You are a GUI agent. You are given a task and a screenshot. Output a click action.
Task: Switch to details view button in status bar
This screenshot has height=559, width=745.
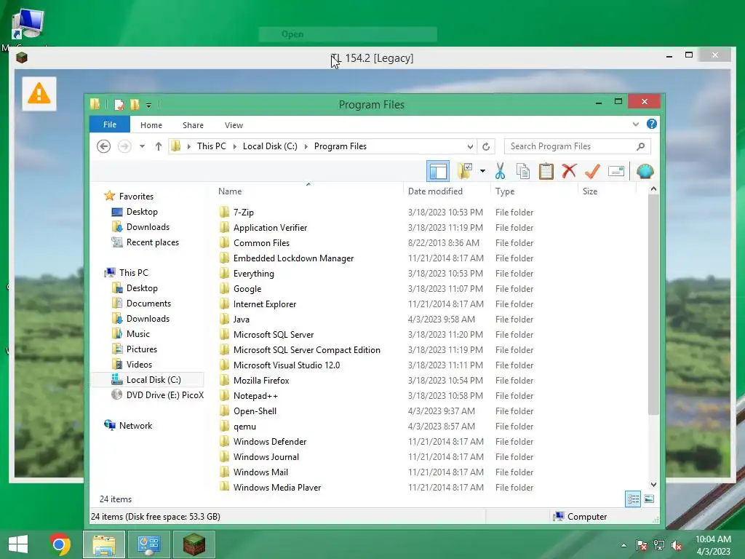click(633, 499)
